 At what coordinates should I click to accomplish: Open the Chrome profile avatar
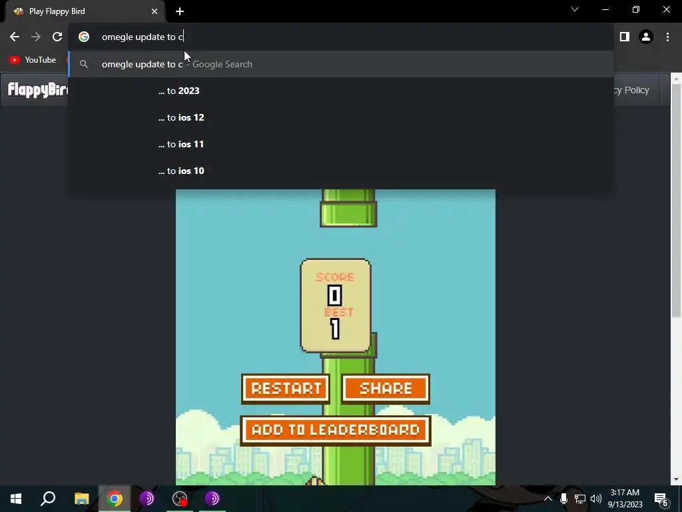coord(646,37)
